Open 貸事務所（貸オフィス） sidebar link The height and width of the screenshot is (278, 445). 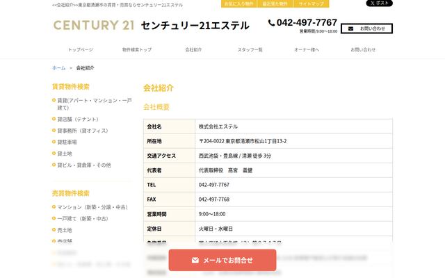click(x=83, y=131)
